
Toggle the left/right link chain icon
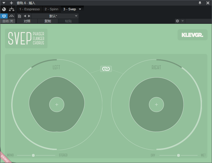pyautogui.click(x=106, y=69)
